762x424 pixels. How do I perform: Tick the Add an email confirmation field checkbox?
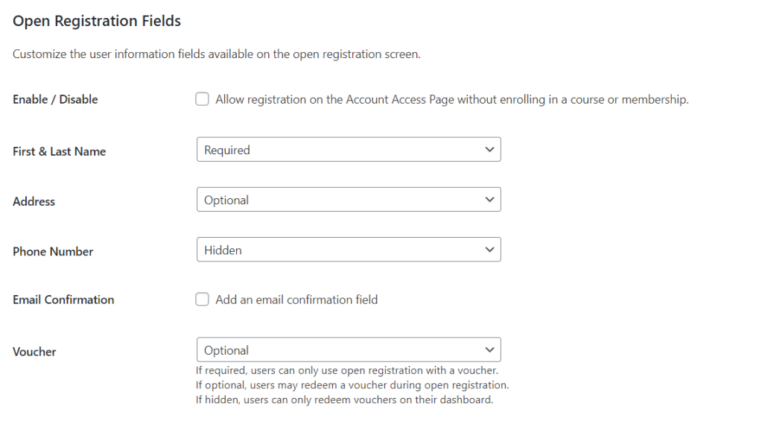pos(202,299)
